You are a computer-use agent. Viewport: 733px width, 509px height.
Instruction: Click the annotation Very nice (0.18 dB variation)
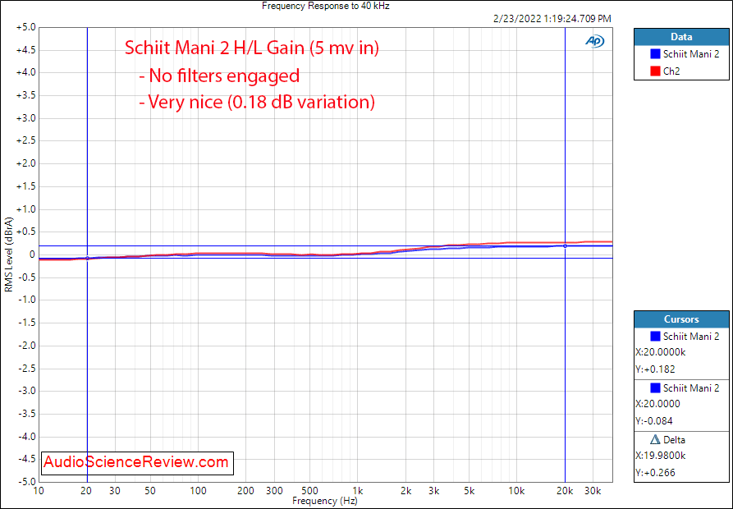tap(257, 102)
